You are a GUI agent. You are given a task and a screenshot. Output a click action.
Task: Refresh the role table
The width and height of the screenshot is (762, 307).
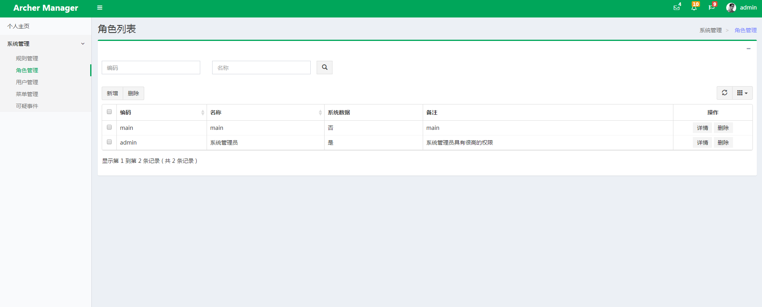724,93
